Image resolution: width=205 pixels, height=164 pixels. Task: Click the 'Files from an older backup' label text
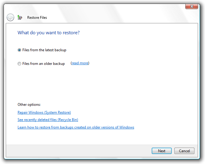[44, 64]
